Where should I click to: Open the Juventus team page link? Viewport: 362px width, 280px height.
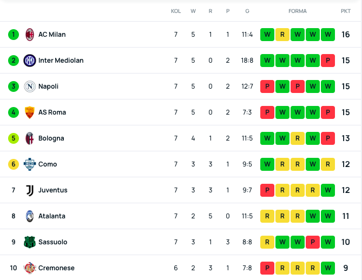tap(53, 190)
